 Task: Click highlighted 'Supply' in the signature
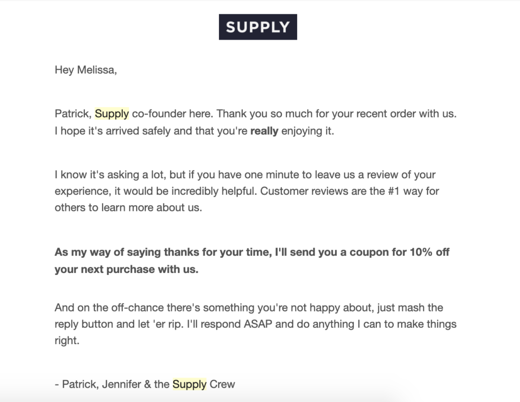click(189, 384)
